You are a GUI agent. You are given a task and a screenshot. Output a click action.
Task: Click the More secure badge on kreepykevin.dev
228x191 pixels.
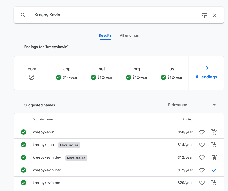(76, 158)
